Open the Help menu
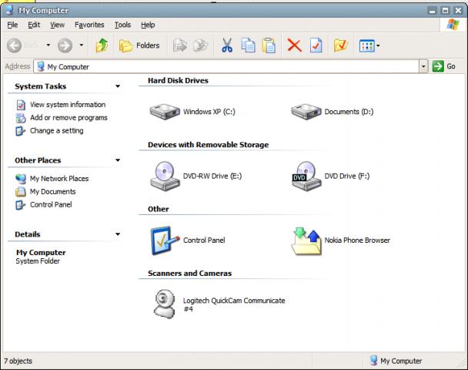The image size is (468, 370). (148, 25)
